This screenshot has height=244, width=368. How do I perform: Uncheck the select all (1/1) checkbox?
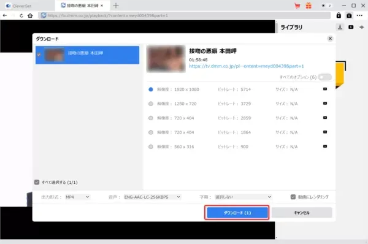[37, 182]
